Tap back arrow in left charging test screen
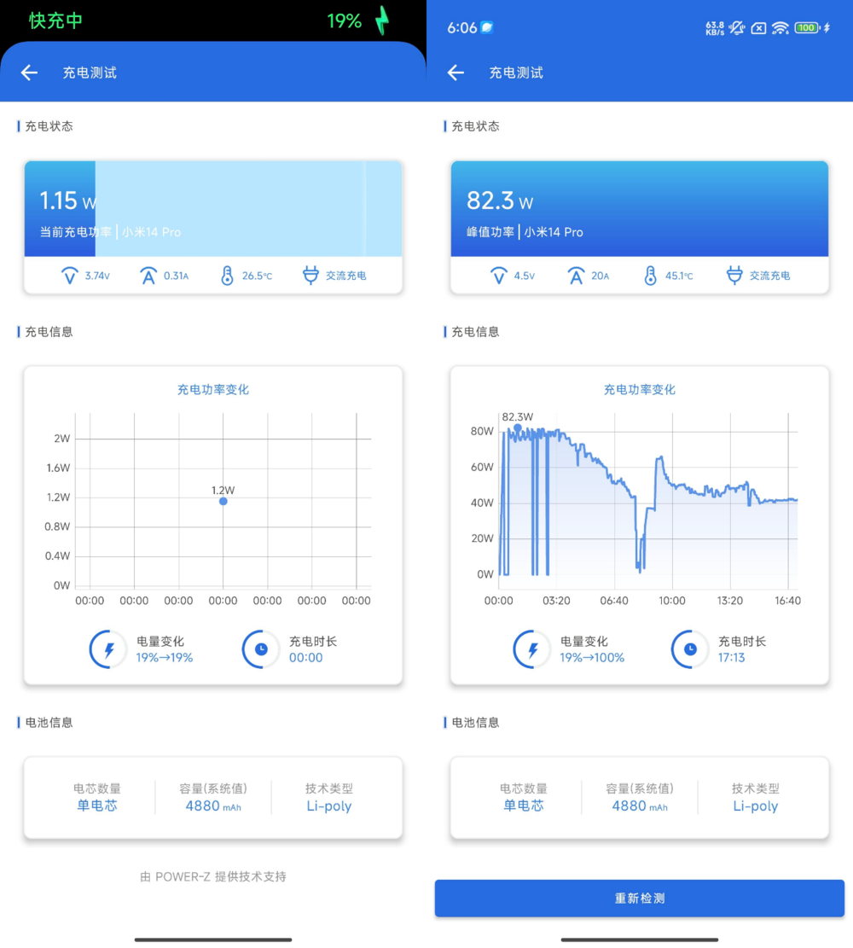 pos(30,73)
